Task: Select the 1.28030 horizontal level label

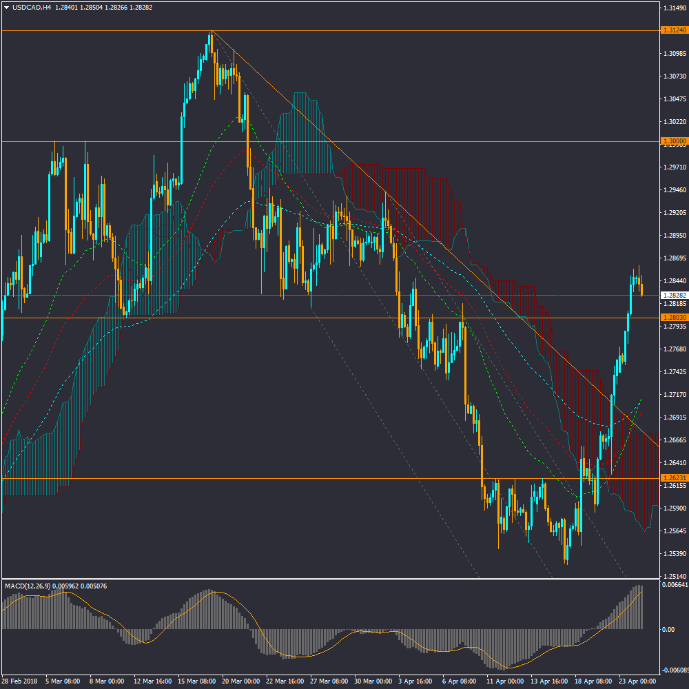Action: point(674,318)
